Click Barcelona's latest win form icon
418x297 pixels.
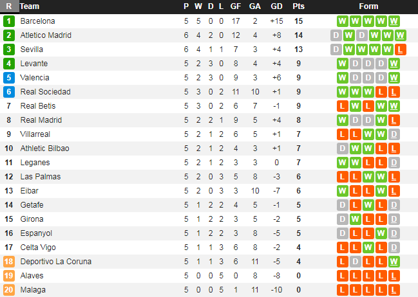point(394,21)
